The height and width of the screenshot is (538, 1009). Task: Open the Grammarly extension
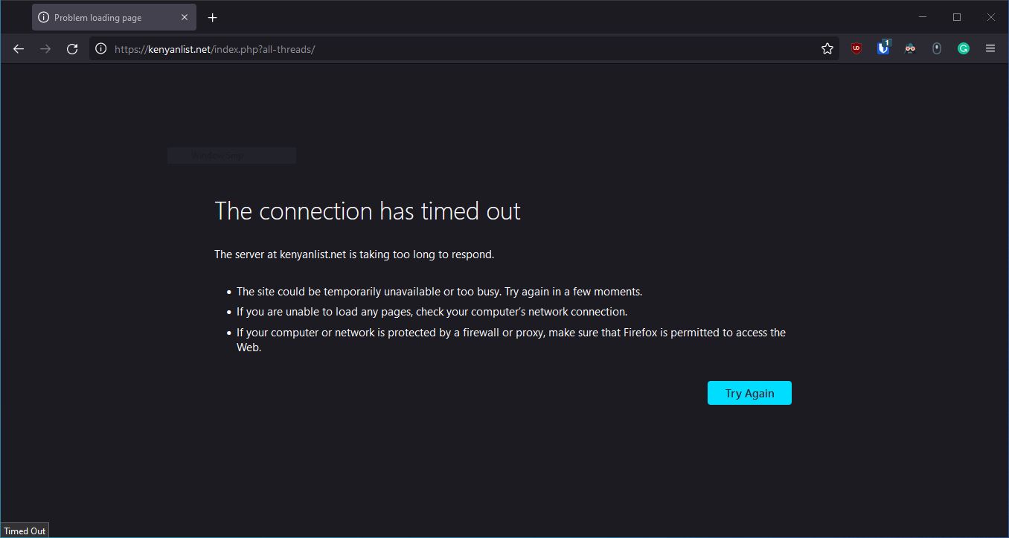(x=964, y=49)
